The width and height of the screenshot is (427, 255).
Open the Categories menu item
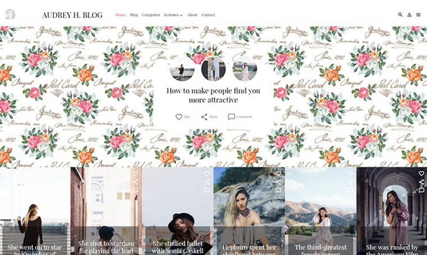[151, 15]
